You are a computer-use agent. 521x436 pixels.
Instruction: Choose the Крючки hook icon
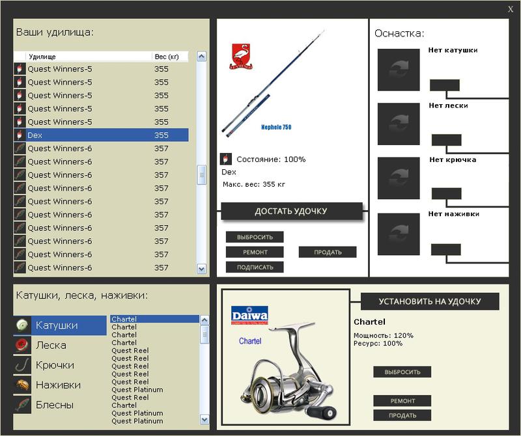(x=22, y=365)
